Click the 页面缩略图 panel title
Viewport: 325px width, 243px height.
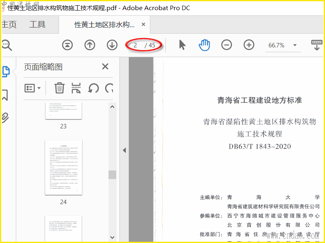[x=43, y=67]
